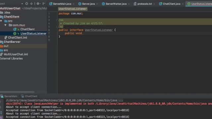Close the Server.java tab

click(x=97, y=4)
